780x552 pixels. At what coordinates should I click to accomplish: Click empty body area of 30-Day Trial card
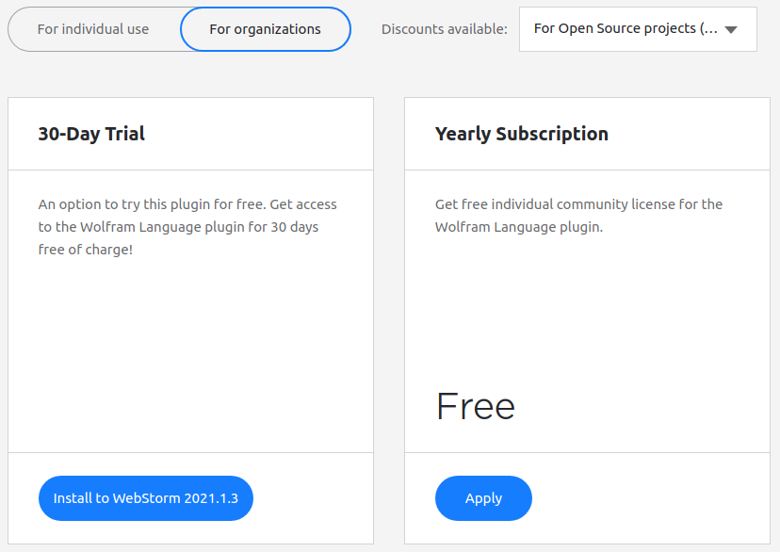point(190,358)
